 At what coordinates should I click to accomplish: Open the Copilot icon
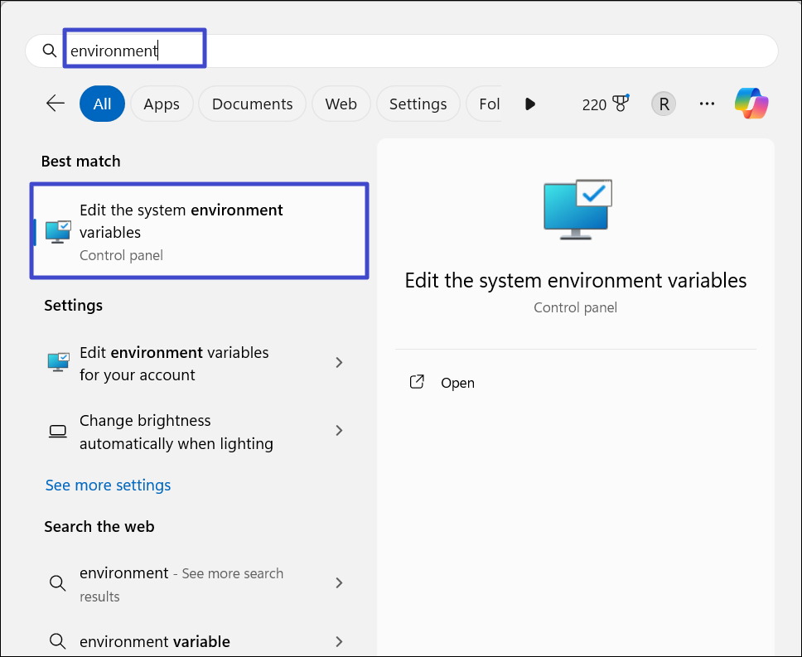coord(751,104)
